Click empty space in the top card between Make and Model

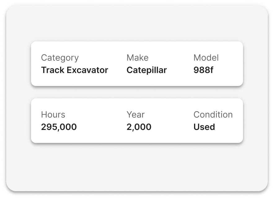pyautogui.click(x=180, y=64)
